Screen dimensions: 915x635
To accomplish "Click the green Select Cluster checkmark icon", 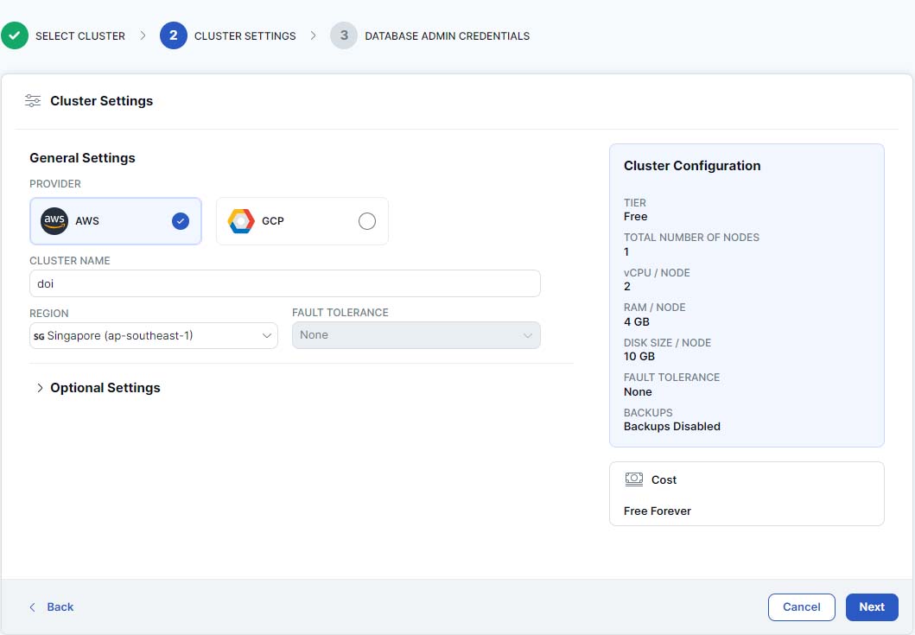I will point(14,35).
